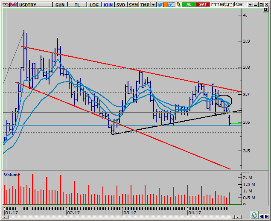Toggle the KHN button
This screenshot has height=221, width=271.
(x=108, y=4)
